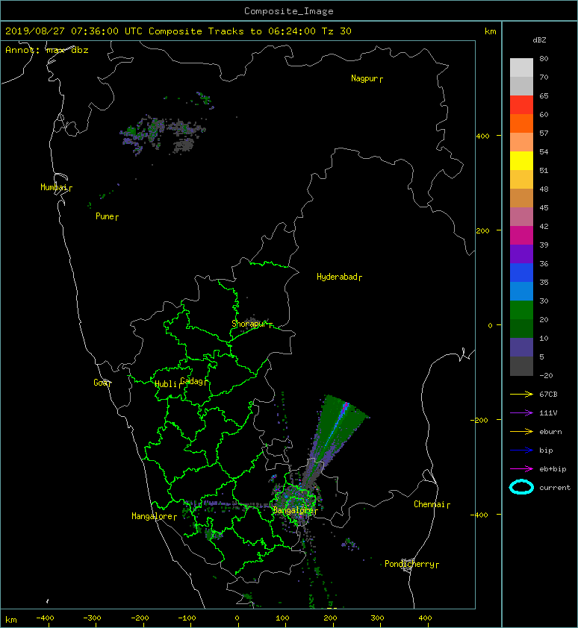Image resolution: width=578 pixels, height=628 pixels.
Task: Click the 67CB yellow arrow legend icon
Action: tap(521, 394)
